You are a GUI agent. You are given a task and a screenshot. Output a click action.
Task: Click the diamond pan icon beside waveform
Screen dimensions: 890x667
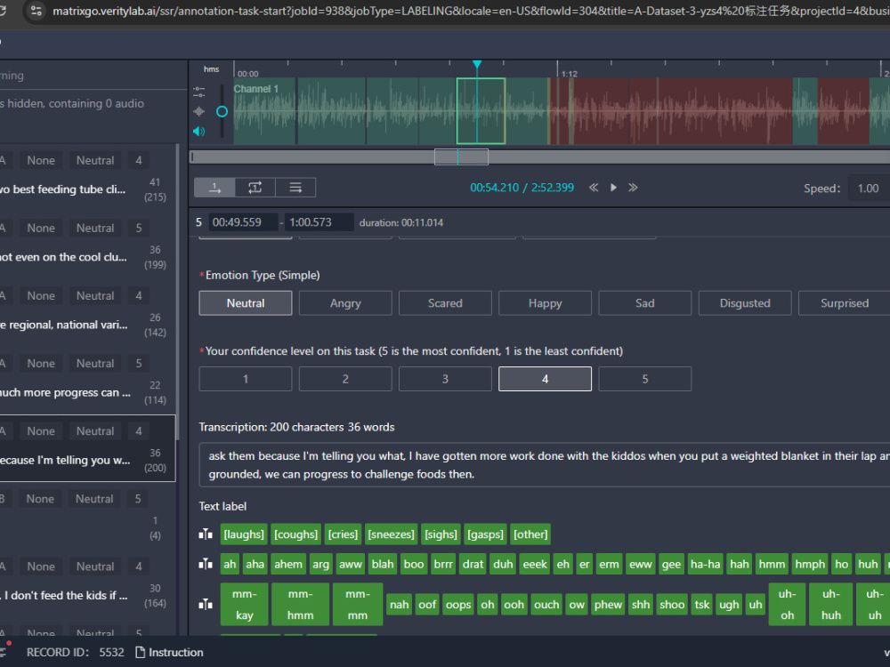tap(198, 112)
